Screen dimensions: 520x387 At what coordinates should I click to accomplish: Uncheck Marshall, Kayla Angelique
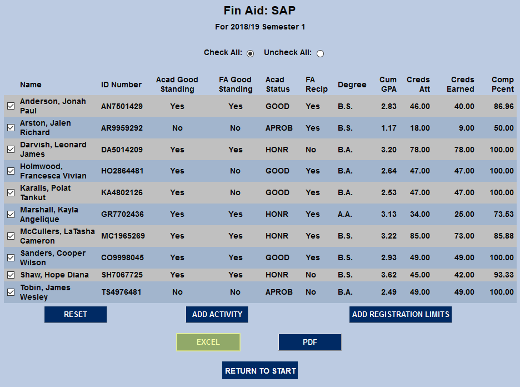pyautogui.click(x=10, y=214)
